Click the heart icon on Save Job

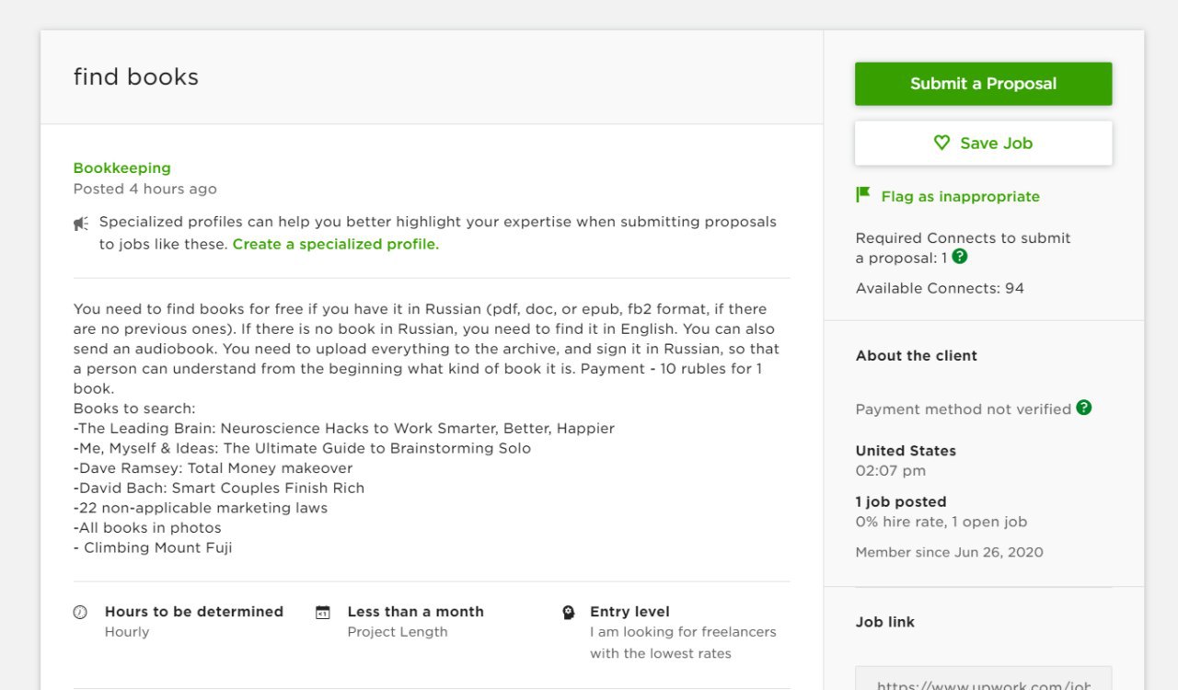[x=941, y=143]
